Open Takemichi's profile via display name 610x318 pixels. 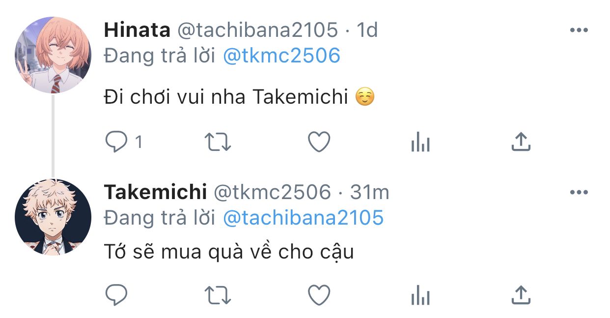[155, 192]
